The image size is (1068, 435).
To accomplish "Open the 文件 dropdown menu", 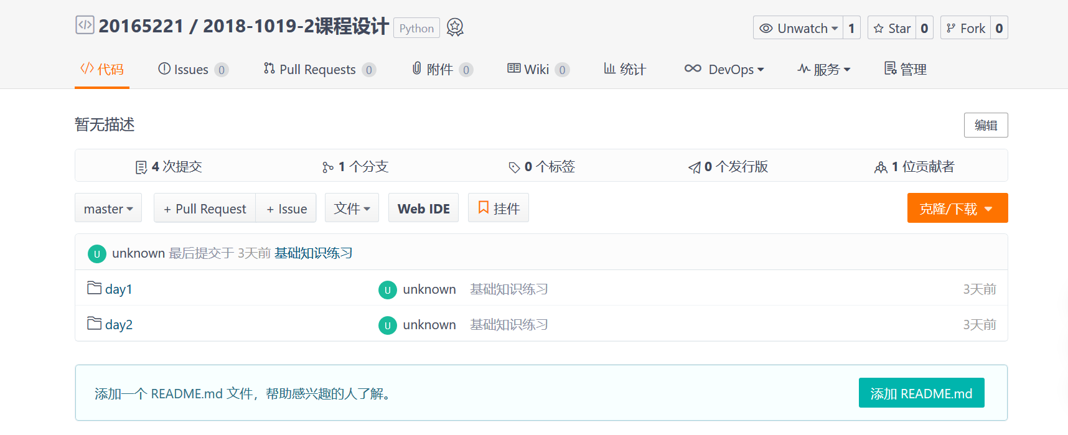I will click(352, 208).
